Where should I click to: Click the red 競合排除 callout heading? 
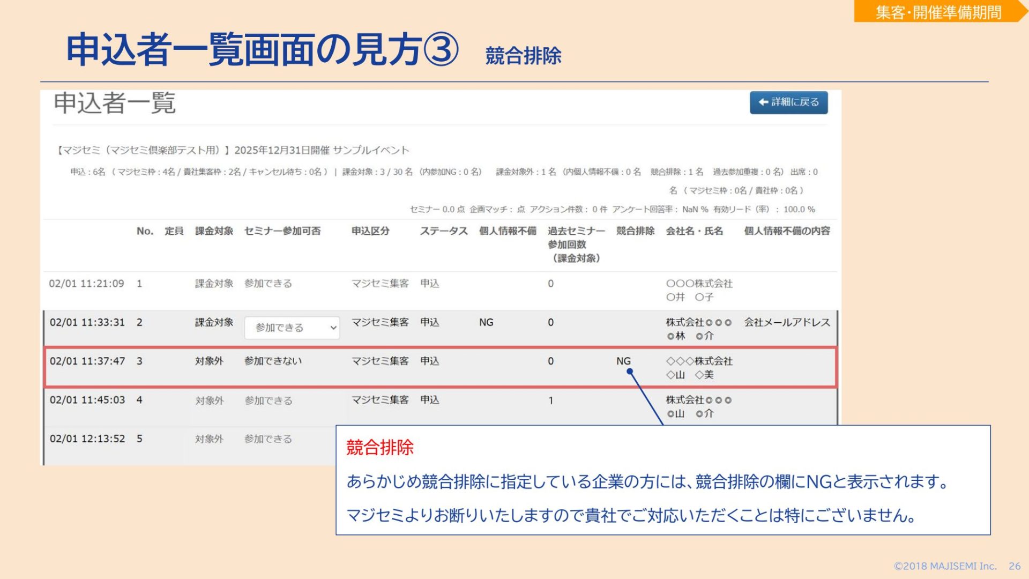coord(379,447)
